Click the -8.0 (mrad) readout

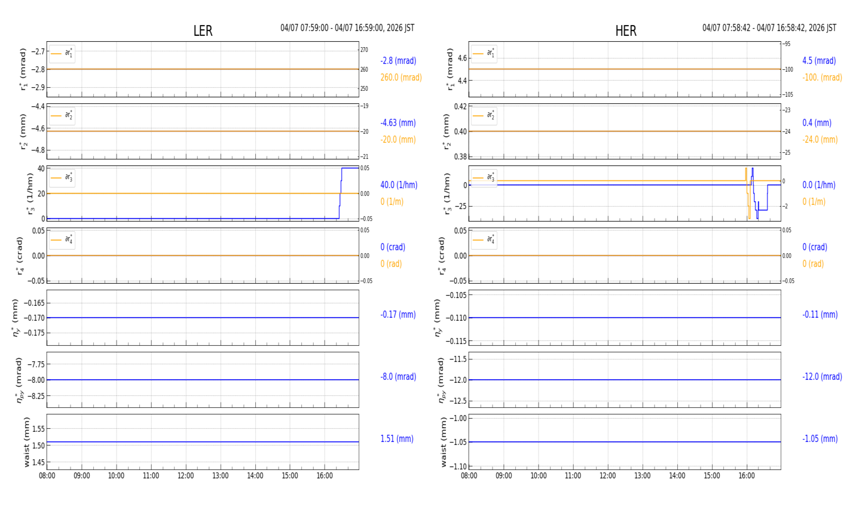tap(398, 377)
